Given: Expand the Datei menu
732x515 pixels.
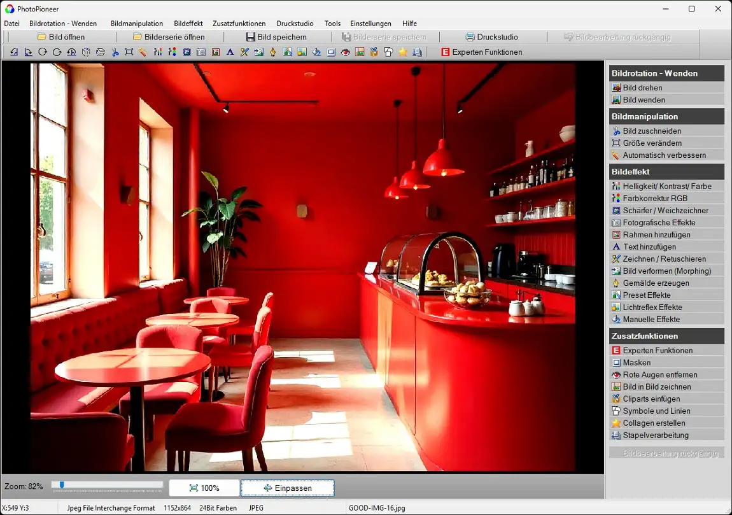Looking at the screenshot, I should [x=11, y=24].
